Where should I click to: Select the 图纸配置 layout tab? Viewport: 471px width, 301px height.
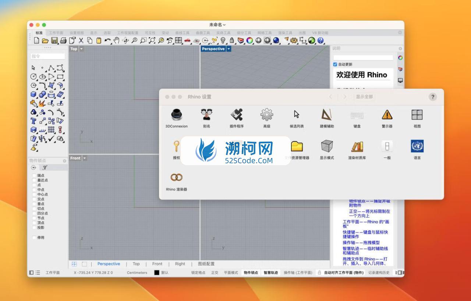tap(206, 264)
